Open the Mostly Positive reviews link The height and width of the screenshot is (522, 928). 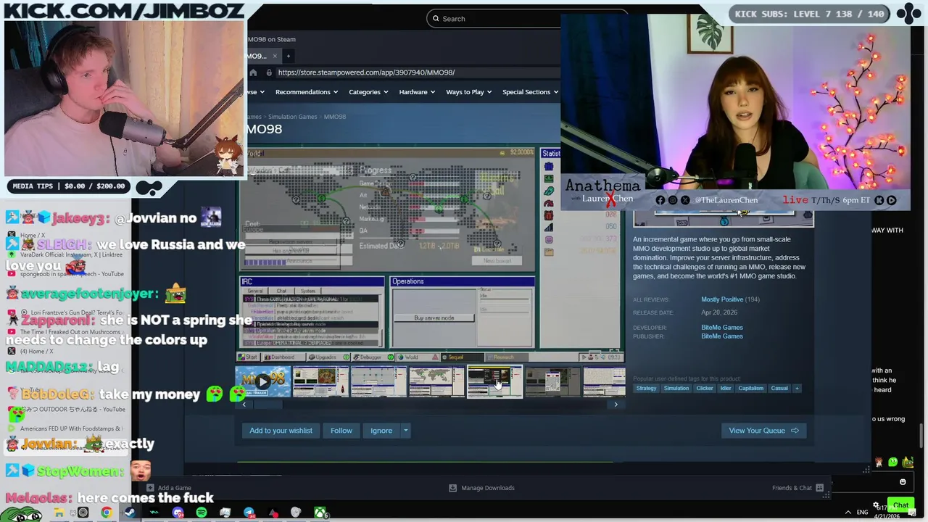721,299
